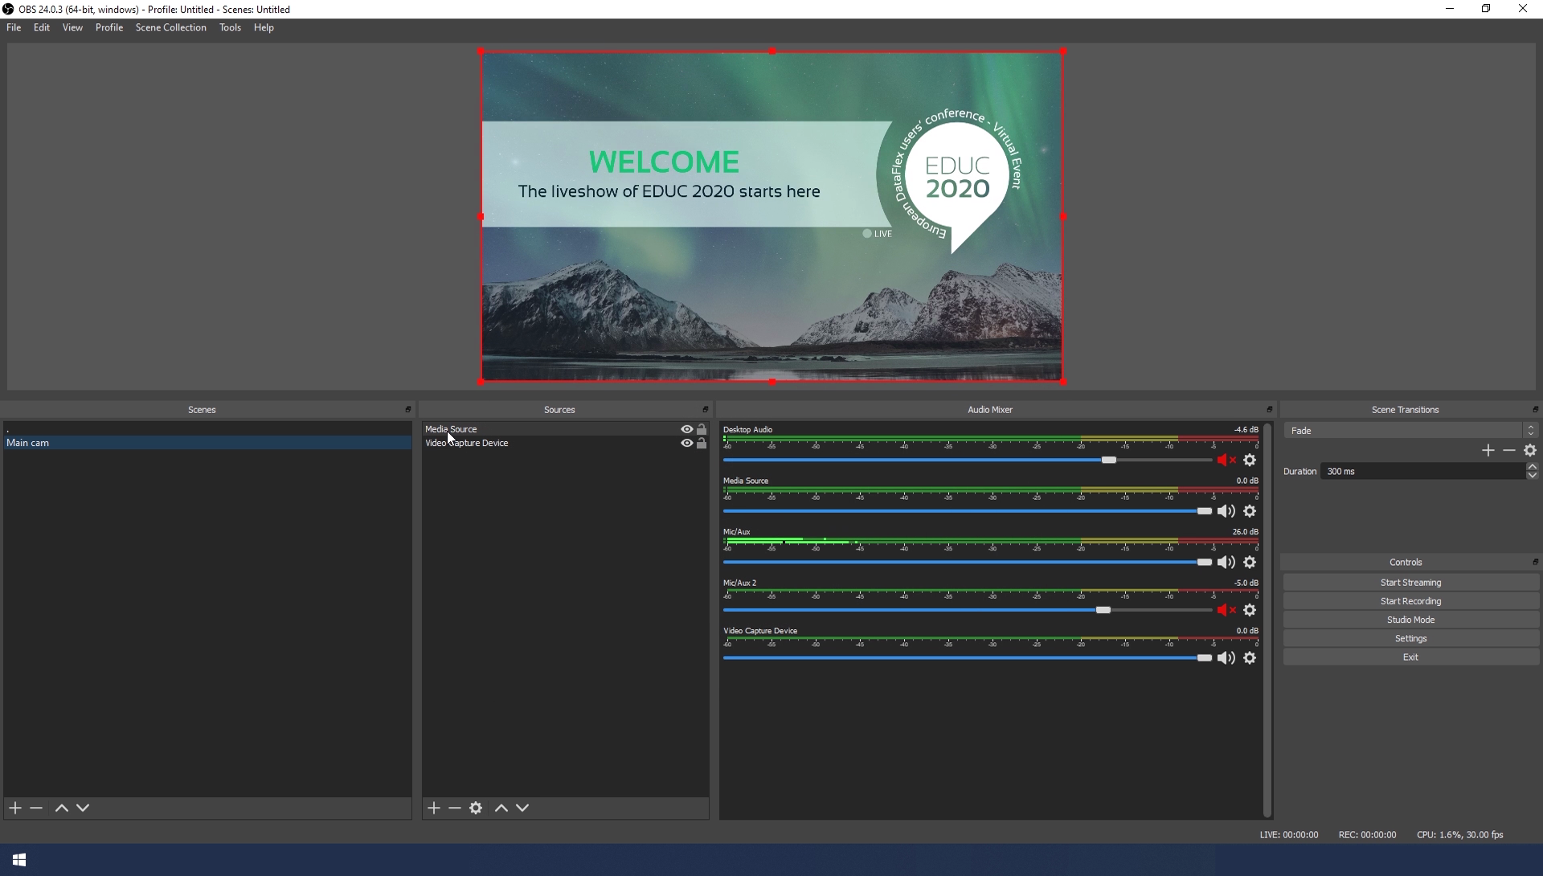The height and width of the screenshot is (876, 1543).
Task: Add a scene transition with plus icon
Action: [1488, 451]
